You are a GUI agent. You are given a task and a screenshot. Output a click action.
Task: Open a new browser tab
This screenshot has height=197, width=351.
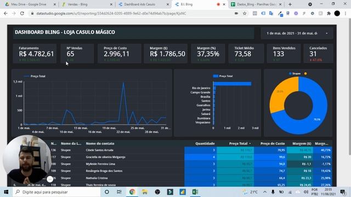(x=290, y=4)
